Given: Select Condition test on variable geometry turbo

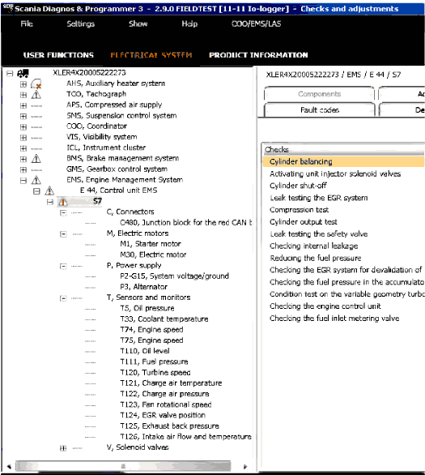Looking at the screenshot, I should (346, 294).
